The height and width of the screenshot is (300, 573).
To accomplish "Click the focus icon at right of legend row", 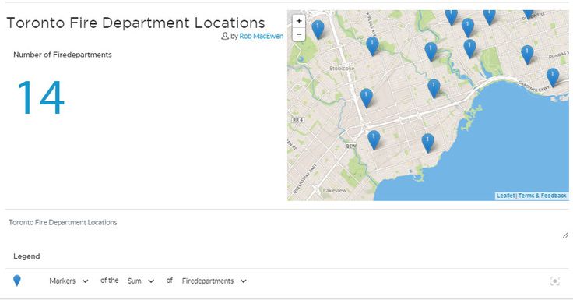I will tap(555, 281).
